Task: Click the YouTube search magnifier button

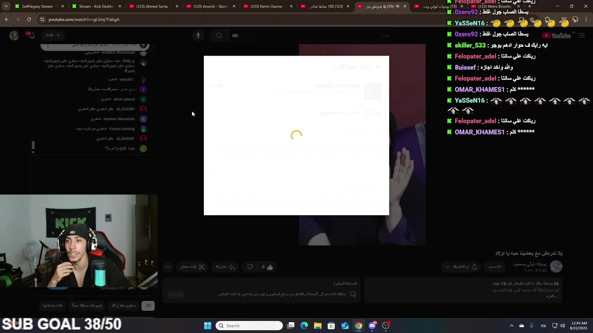Action: pyautogui.click(x=219, y=36)
